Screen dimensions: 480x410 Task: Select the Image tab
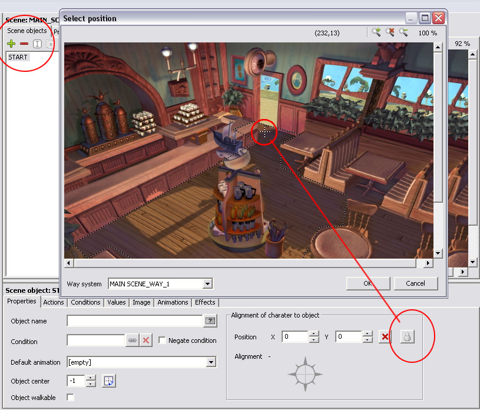tap(141, 302)
